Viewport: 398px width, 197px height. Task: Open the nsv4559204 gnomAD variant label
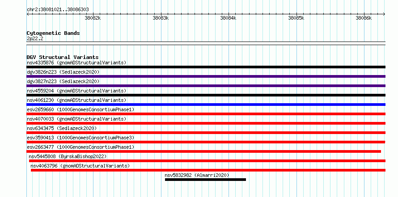(x=76, y=91)
